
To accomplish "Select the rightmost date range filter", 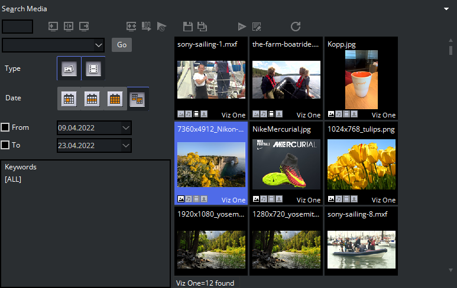I will (x=138, y=99).
